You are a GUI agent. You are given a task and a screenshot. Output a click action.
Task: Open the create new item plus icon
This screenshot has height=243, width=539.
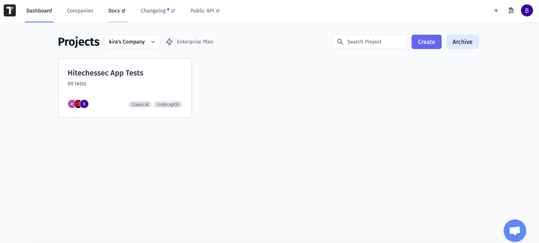(496, 11)
